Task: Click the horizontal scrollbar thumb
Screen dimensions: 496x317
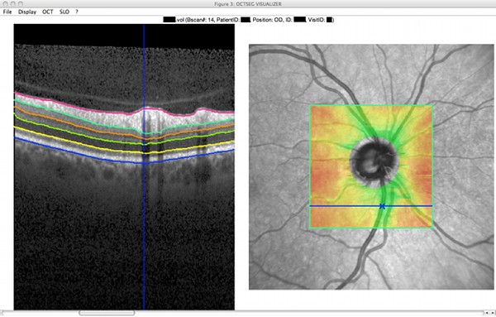Action: click(107, 313)
